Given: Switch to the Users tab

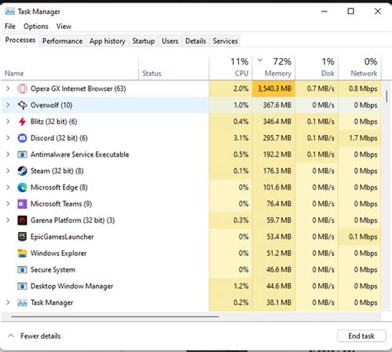Looking at the screenshot, I should [x=170, y=41].
